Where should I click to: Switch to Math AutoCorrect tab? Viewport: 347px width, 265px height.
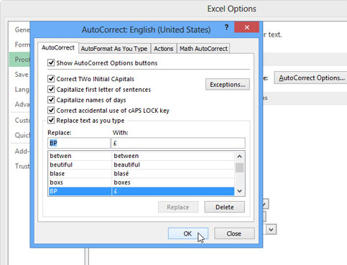(x=203, y=49)
